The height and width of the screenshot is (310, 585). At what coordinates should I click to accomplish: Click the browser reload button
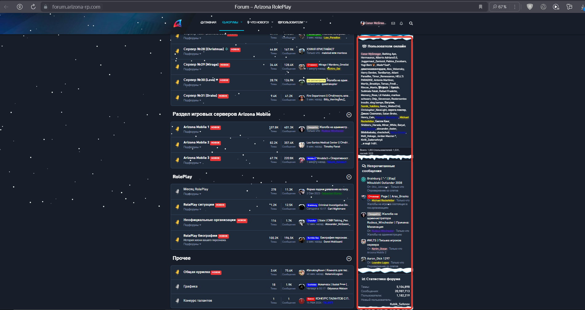click(x=33, y=7)
